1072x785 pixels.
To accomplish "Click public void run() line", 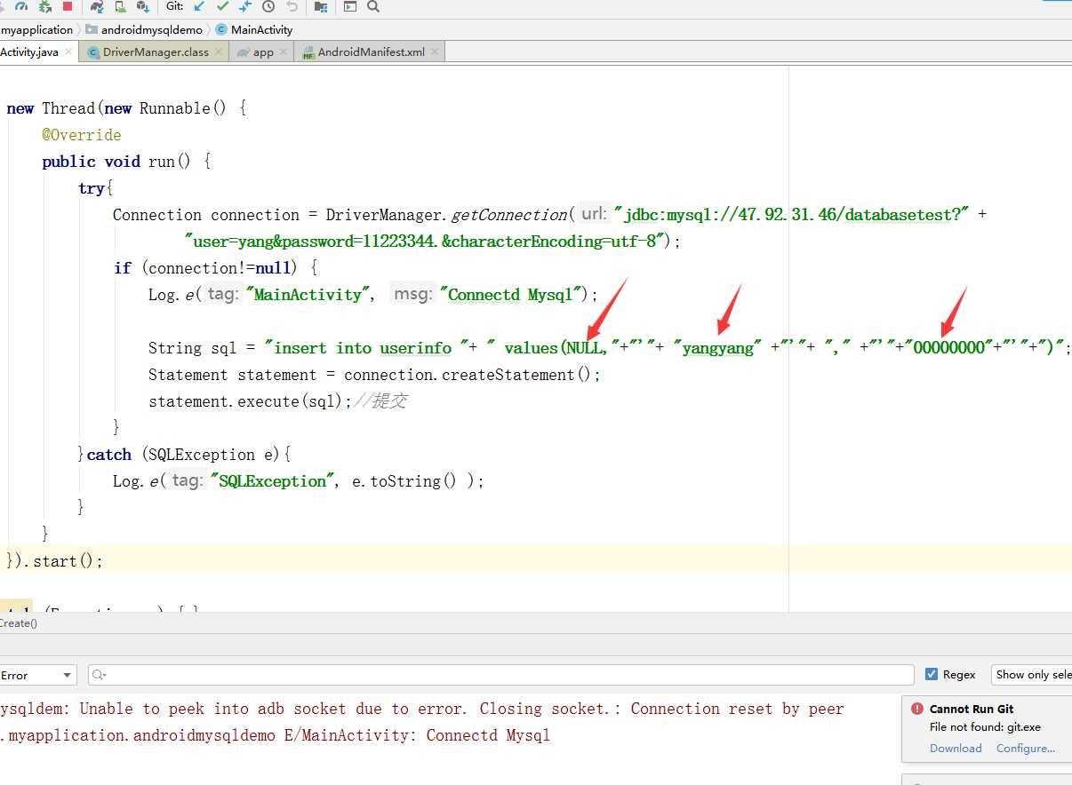I will click(126, 162).
